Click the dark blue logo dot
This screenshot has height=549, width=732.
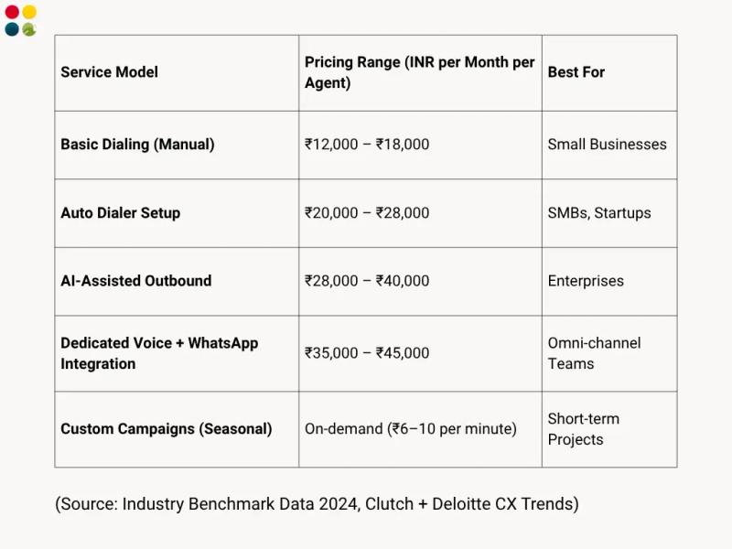12,29
